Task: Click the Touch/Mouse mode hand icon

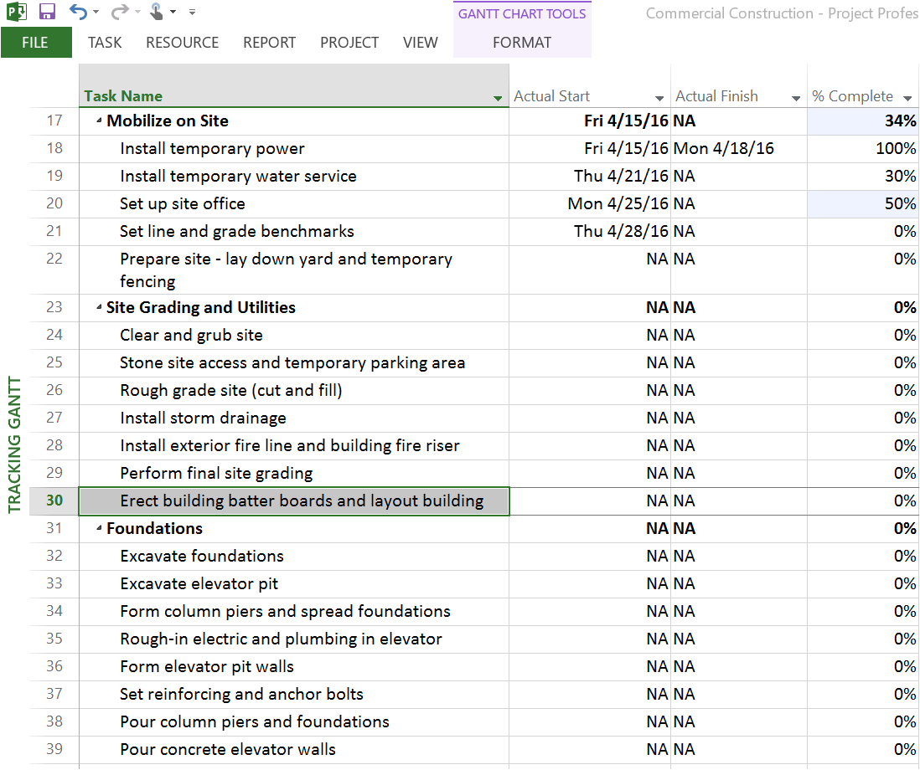Action: (x=157, y=12)
